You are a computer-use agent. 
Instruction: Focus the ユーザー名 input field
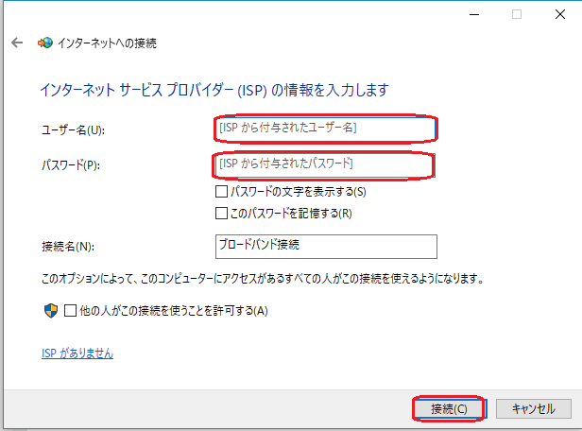coord(325,129)
